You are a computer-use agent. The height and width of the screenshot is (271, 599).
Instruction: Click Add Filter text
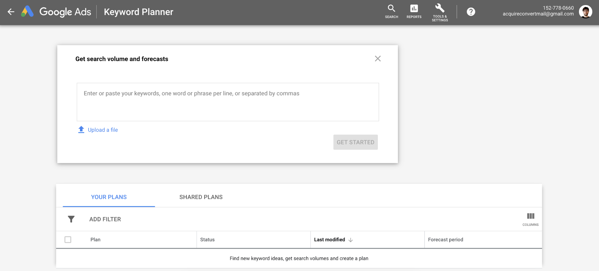[105, 219]
